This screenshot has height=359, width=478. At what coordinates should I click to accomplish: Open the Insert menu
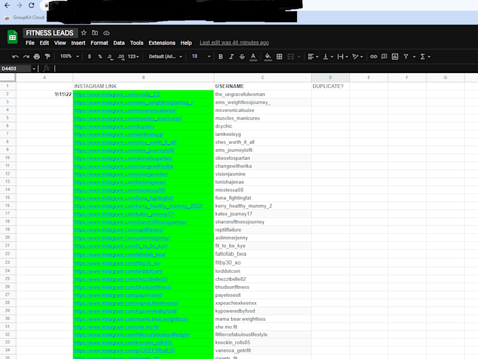tap(78, 43)
